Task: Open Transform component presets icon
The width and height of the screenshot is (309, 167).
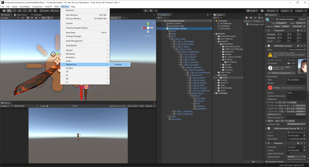Action: pos(301,30)
